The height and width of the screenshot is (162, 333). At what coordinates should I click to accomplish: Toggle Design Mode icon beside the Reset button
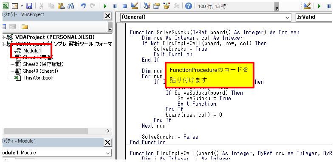click(x=135, y=6)
